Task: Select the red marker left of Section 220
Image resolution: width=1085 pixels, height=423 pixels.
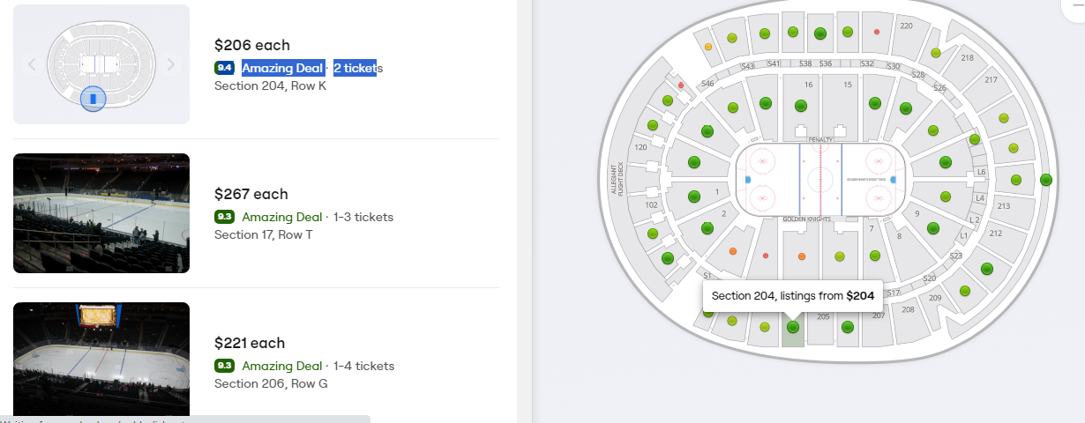Action: pos(876,32)
